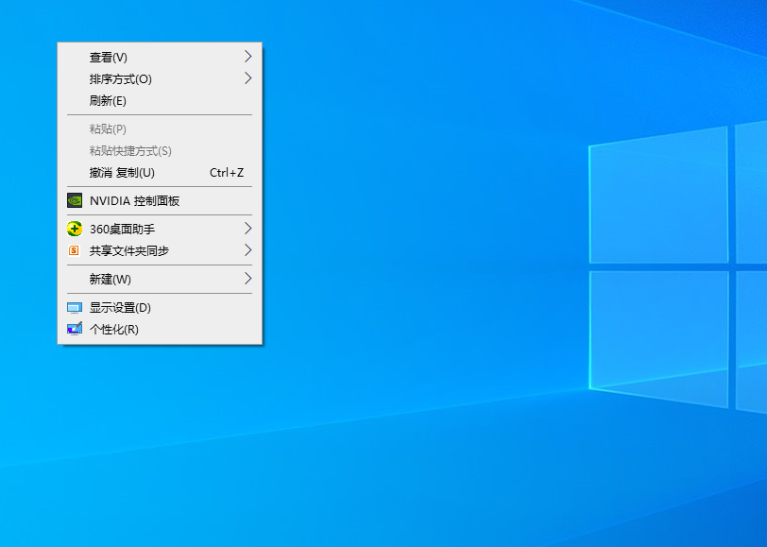Select the 排序方式(O) menu entry
The width and height of the screenshot is (767, 547).
click(120, 78)
